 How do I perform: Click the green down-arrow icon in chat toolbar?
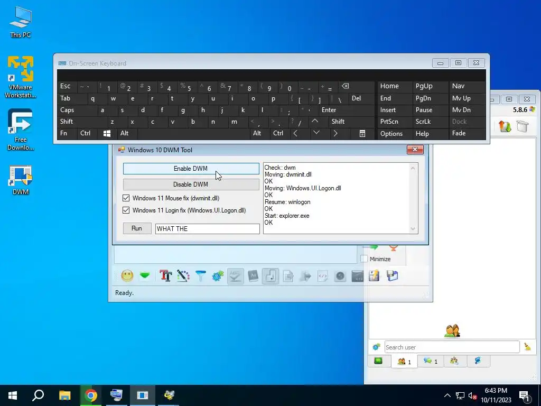pyautogui.click(x=145, y=275)
